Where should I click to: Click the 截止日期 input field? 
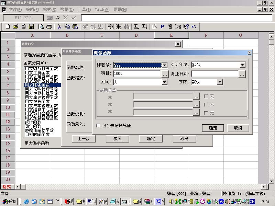(214, 73)
